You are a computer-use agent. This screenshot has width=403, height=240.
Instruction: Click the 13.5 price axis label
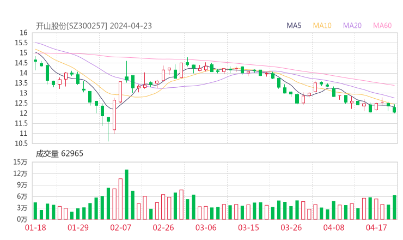21,83
